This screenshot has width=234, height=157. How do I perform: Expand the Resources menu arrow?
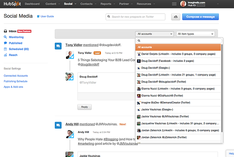pyautogui.click(x=154, y=4)
